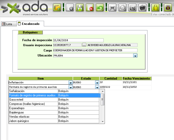The image size is (174, 140).
Task: Click the yellow padlock icon
Action: pyautogui.click(x=155, y=8)
